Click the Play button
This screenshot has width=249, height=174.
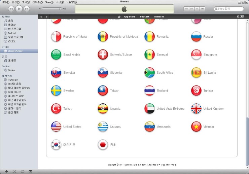pos(19,9)
